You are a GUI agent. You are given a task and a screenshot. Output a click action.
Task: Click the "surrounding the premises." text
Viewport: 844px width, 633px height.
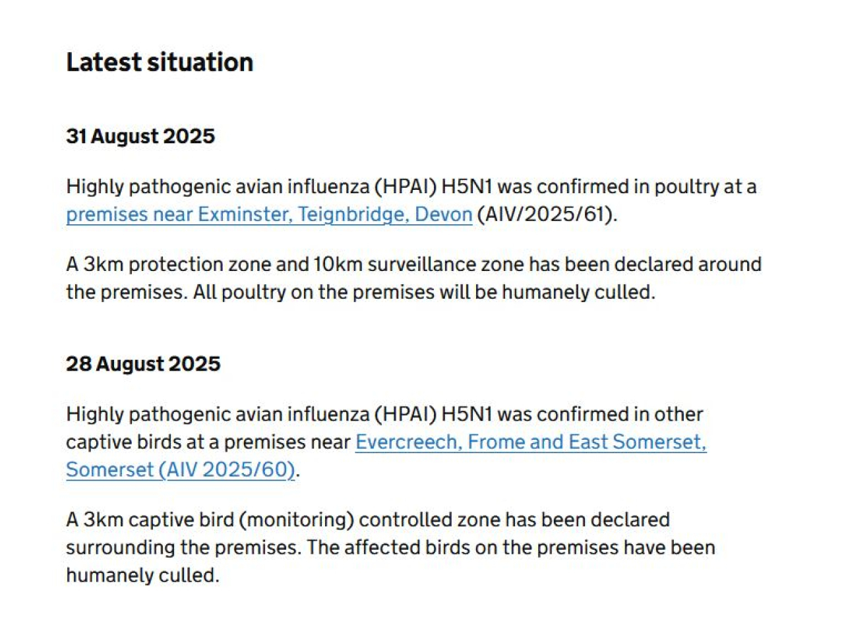pos(182,547)
